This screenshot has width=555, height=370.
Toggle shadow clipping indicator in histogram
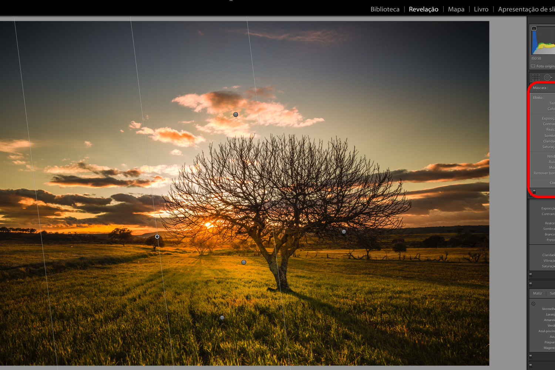[x=534, y=28]
